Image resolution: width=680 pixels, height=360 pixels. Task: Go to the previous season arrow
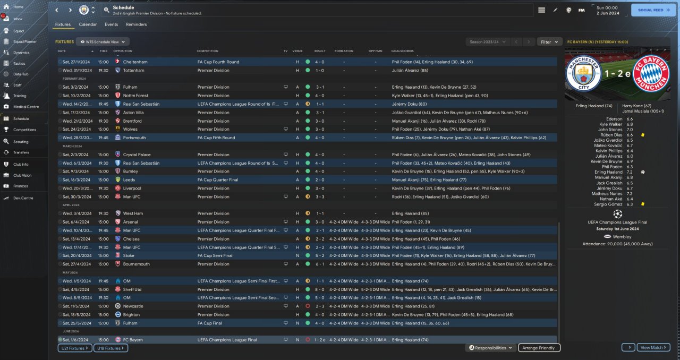(515, 41)
